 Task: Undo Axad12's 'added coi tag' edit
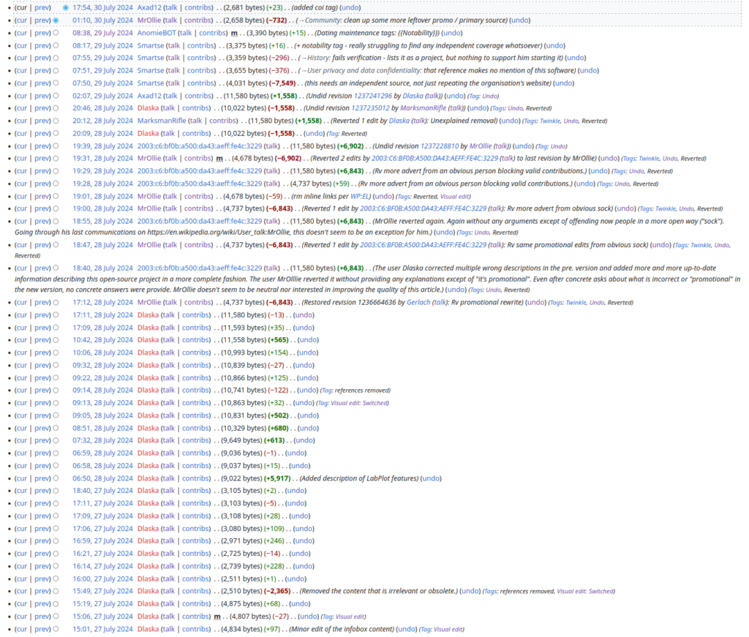pos(350,7)
